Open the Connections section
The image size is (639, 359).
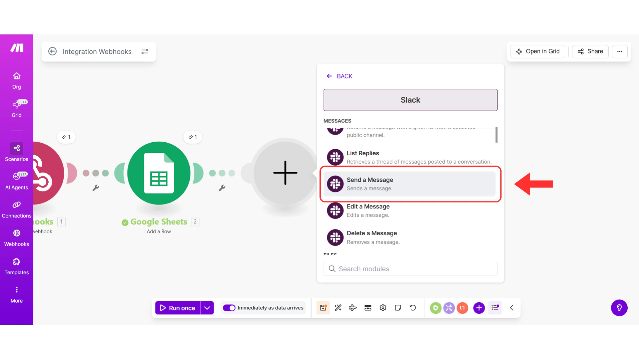click(16, 205)
